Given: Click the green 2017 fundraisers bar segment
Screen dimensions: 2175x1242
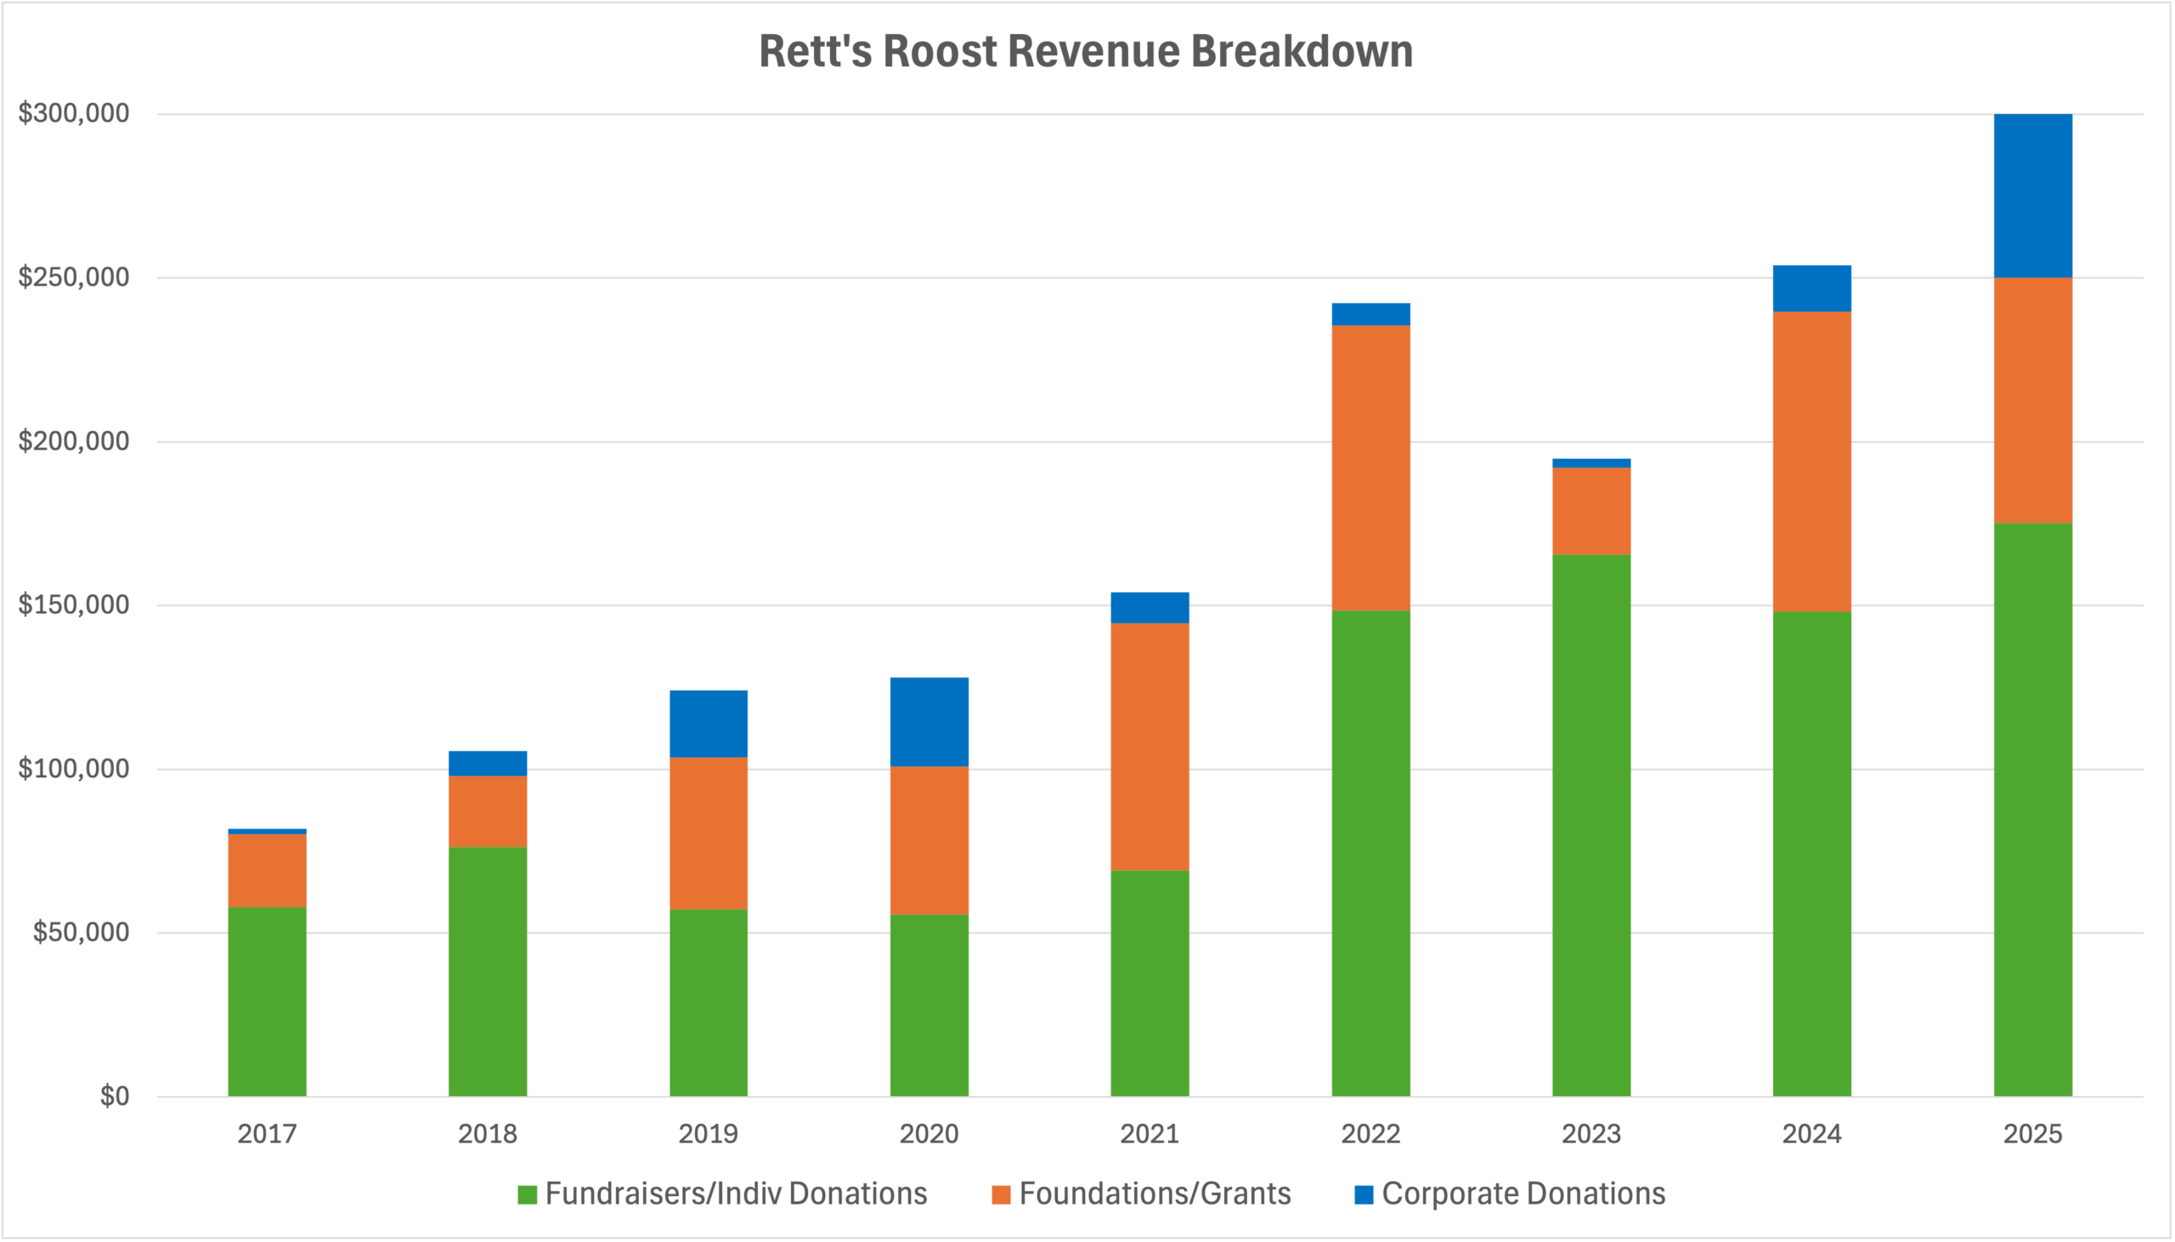Looking at the screenshot, I should point(267,1002).
